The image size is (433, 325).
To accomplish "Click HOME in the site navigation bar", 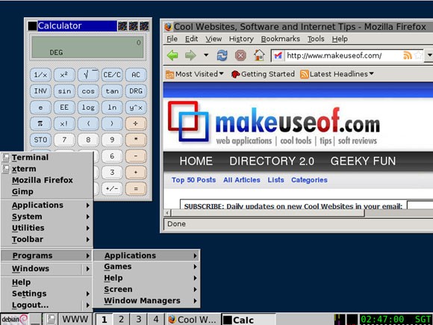I will pos(196,161).
